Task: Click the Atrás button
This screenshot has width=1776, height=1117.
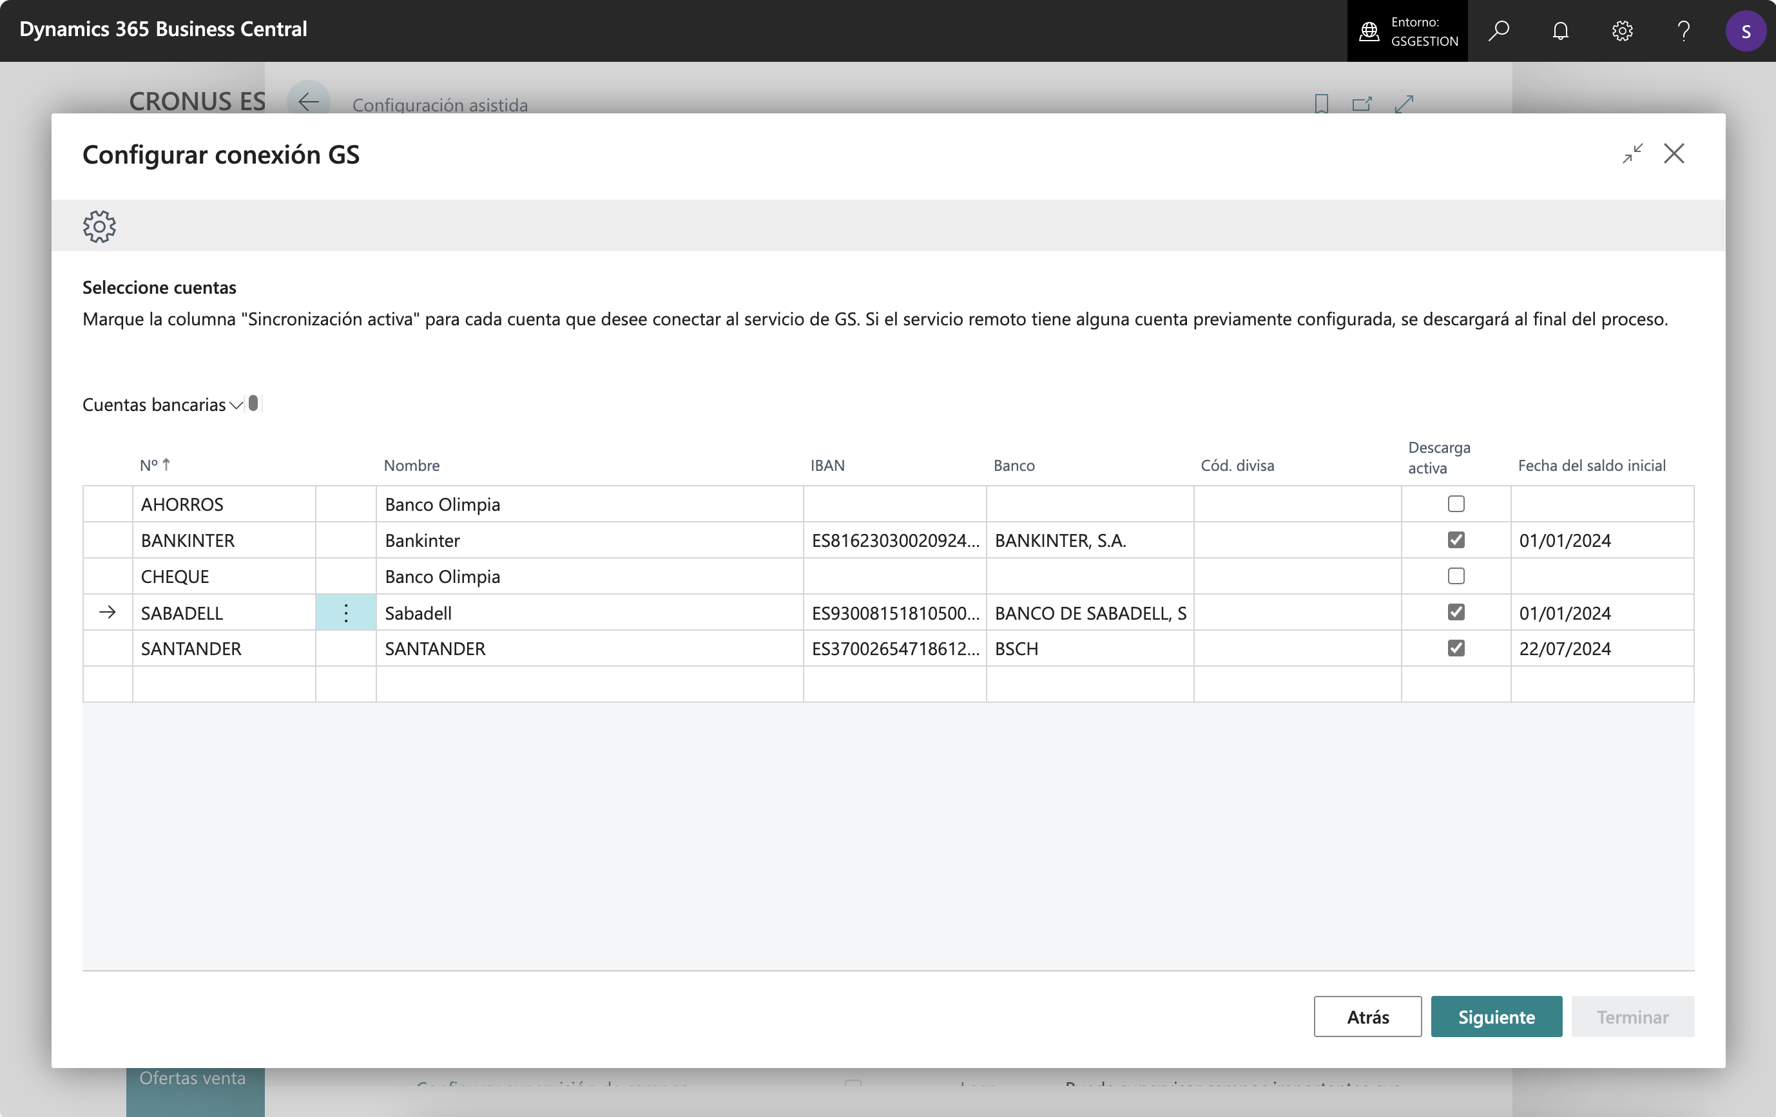Action: 1367,1017
